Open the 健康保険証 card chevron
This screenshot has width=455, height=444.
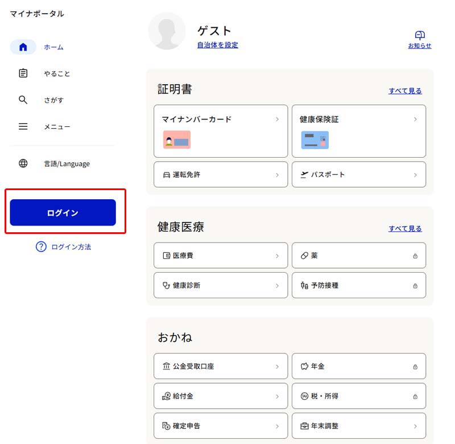pyautogui.click(x=415, y=120)
